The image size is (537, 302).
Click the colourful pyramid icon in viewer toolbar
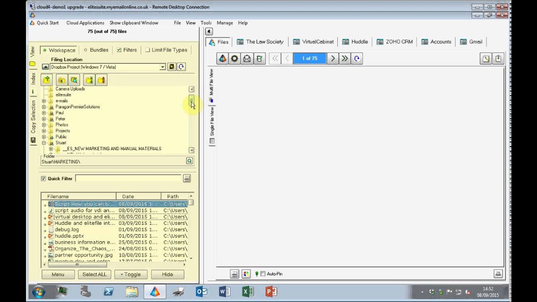(x=223, y=58)
